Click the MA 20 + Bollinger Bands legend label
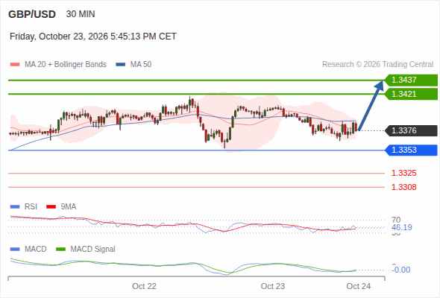440x298 pixels. 66,65
